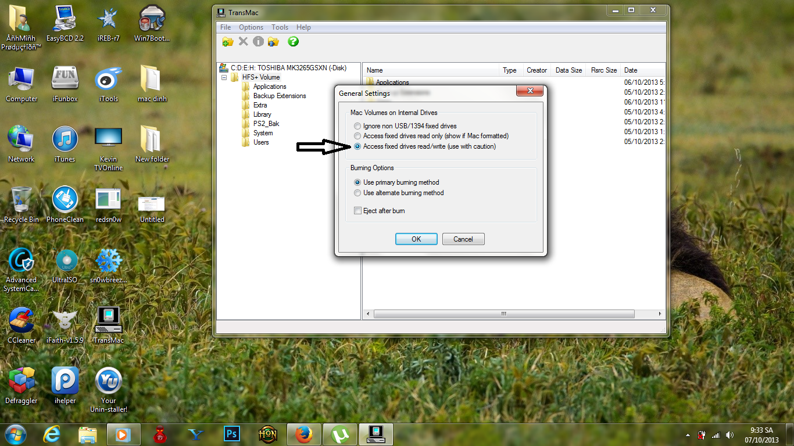Click the gray X delete toolbar icon

point(244,41)
